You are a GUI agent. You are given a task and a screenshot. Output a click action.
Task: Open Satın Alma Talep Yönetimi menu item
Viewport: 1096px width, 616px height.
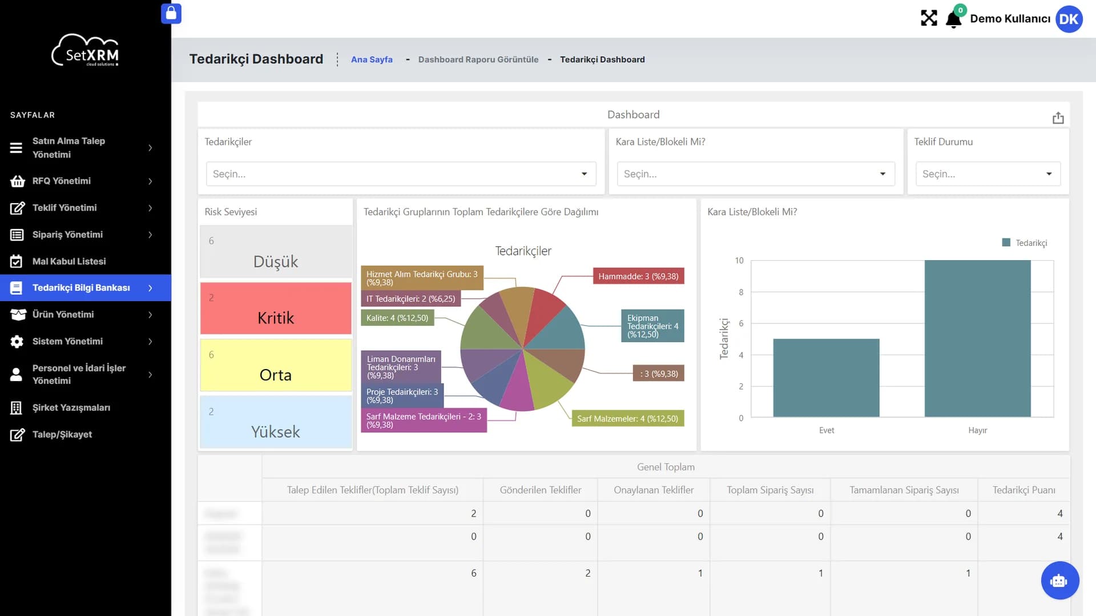86,148
